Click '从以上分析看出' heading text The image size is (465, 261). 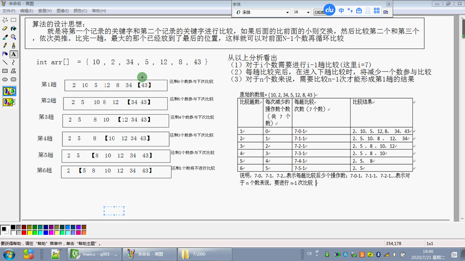252,58
